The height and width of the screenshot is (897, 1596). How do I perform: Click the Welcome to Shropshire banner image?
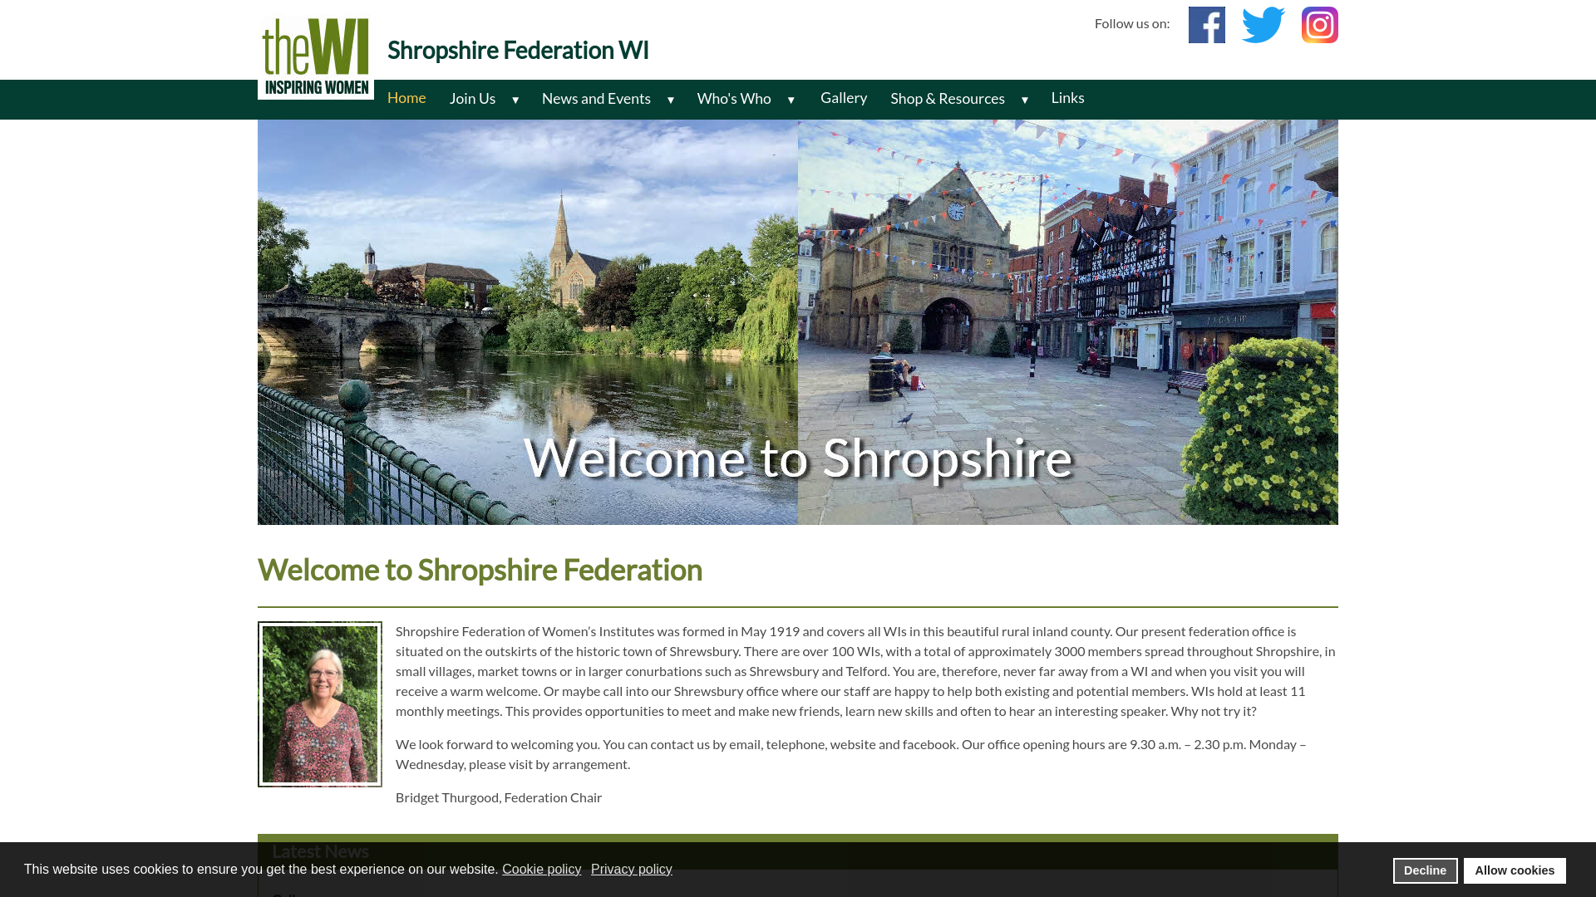(798, 322)
